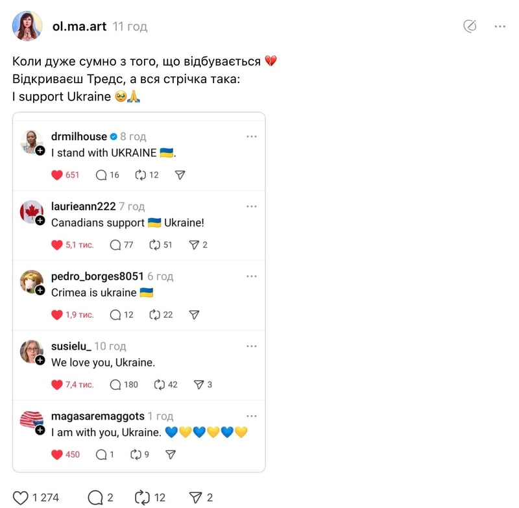This screenshot has width=519, height=508.
Task: Open more menu on pedro_borges8051 post
Action: 252,276
